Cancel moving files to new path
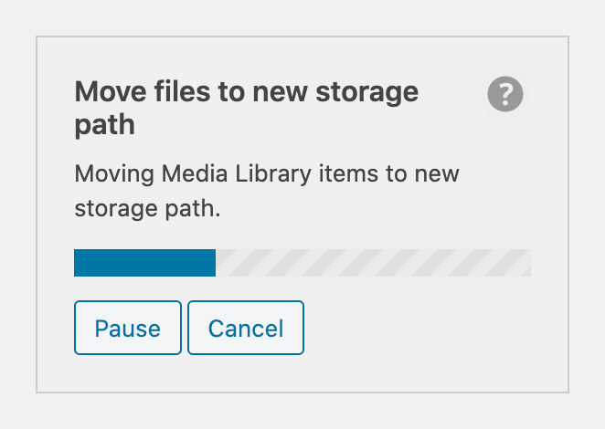Screen dimensions: 605x429 (x=246, y=328)
